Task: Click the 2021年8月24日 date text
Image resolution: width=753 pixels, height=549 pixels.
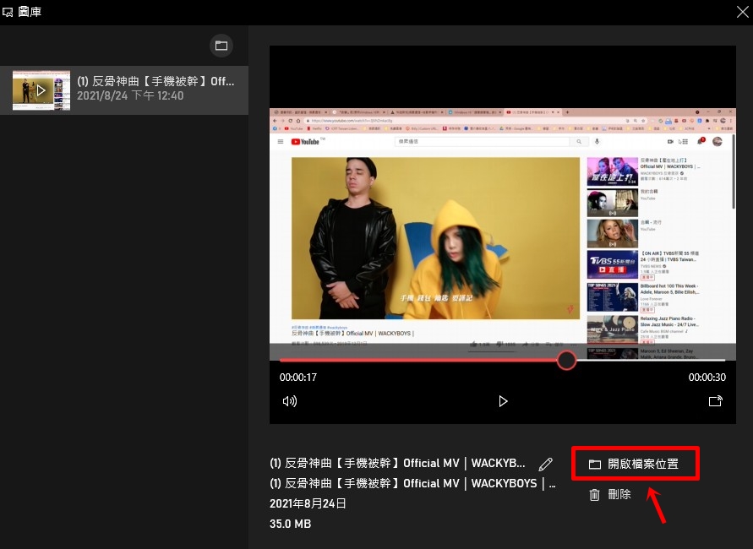Action: pyautogui.click(x=308, y=503)
